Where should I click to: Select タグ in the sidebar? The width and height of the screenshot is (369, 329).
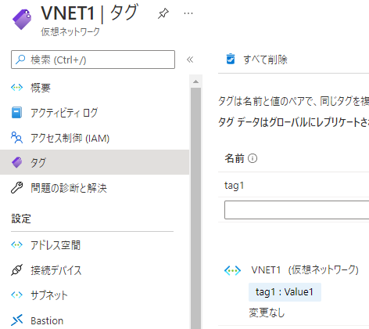point(95,162)
